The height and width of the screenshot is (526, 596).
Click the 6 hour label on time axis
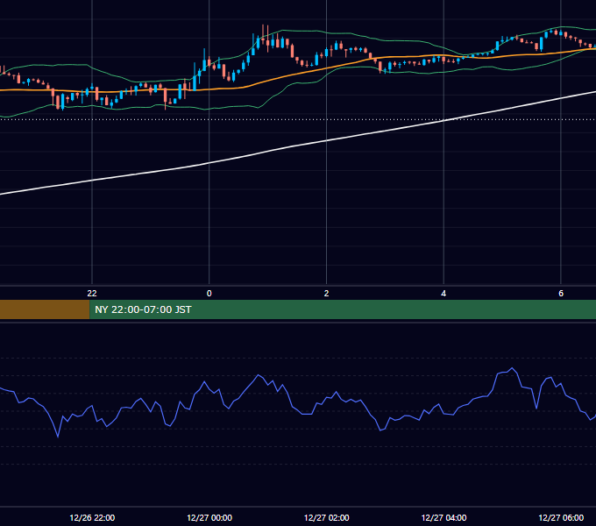click(x=561, y=294)
